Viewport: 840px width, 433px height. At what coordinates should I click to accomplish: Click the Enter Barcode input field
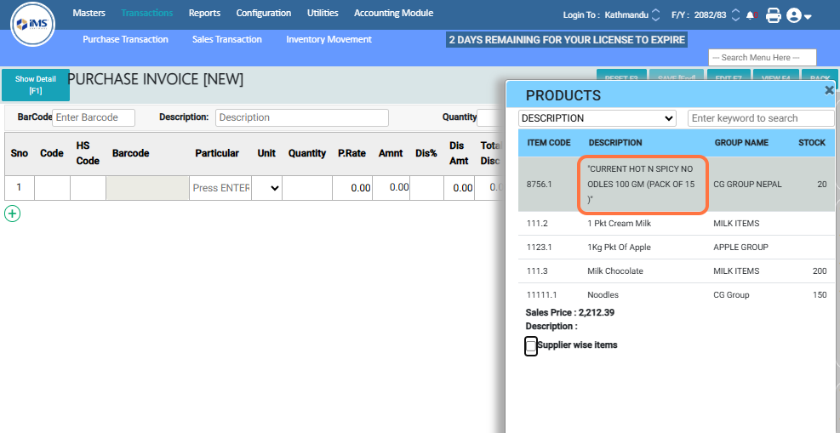pos(94,117)
